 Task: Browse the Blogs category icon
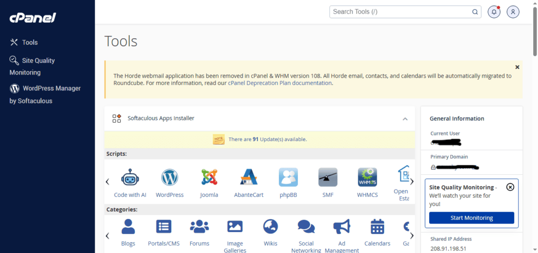(128, 227)
